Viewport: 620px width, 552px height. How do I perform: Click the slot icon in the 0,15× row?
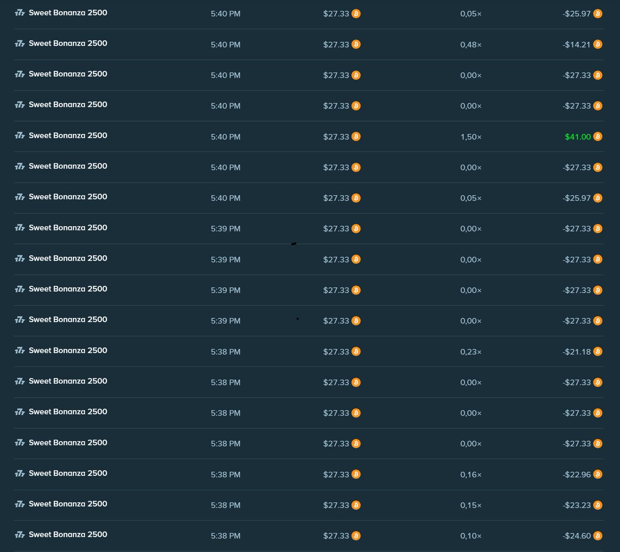pyautogui.click(x=20, y=504)
